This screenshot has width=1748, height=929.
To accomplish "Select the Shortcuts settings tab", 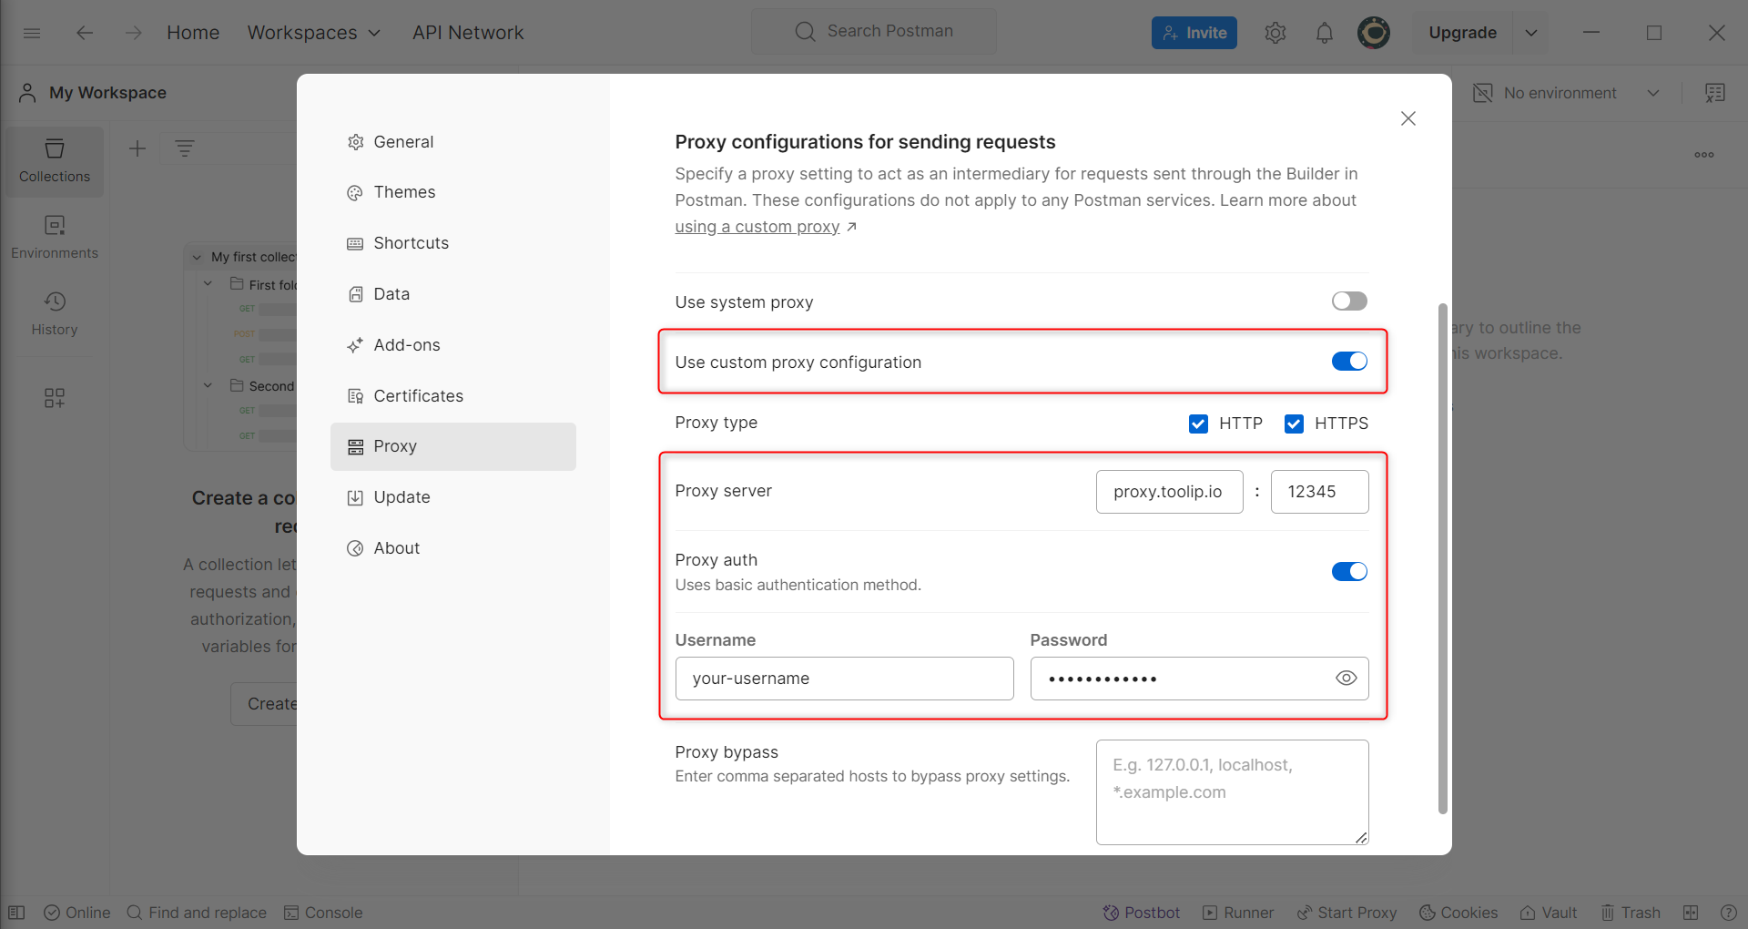I will (x=411, y=243).
